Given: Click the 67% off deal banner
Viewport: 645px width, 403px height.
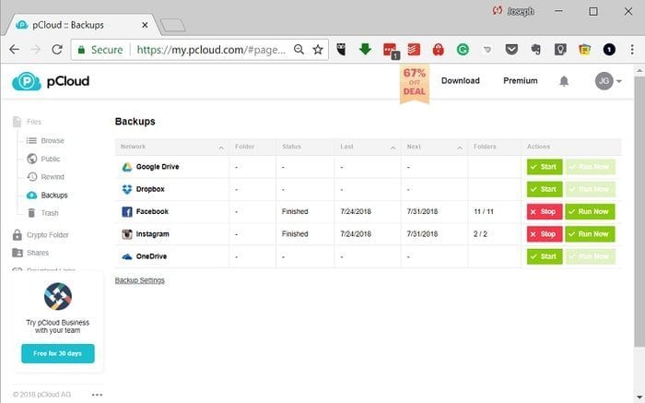Looking at the screenshot, I should pyautogui.click(x=415, y=84).
